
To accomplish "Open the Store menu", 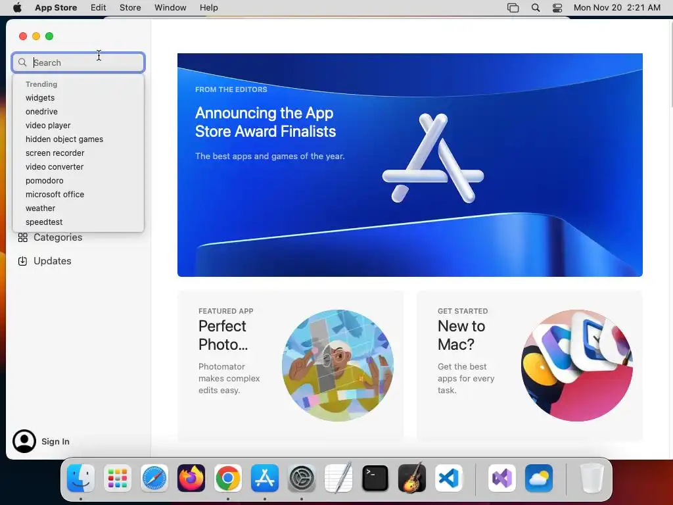I will [x=130, y=8].
